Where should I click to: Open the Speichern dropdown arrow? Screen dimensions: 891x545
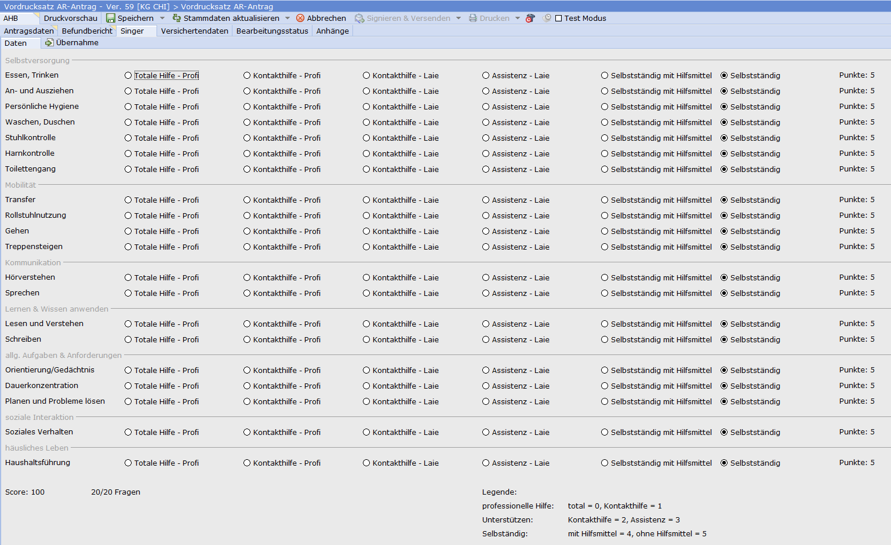pyautogui.click(x=162, y=19)
